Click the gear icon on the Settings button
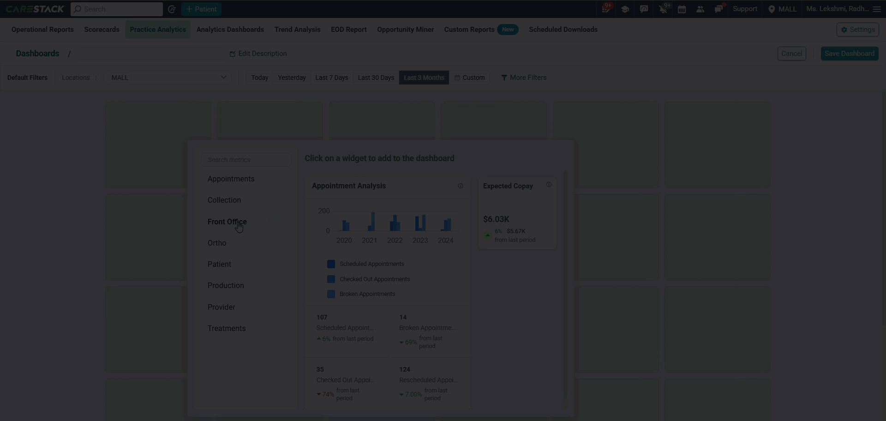Image resolution: width=886 pixels, height=421 pixels. point(844,30)
